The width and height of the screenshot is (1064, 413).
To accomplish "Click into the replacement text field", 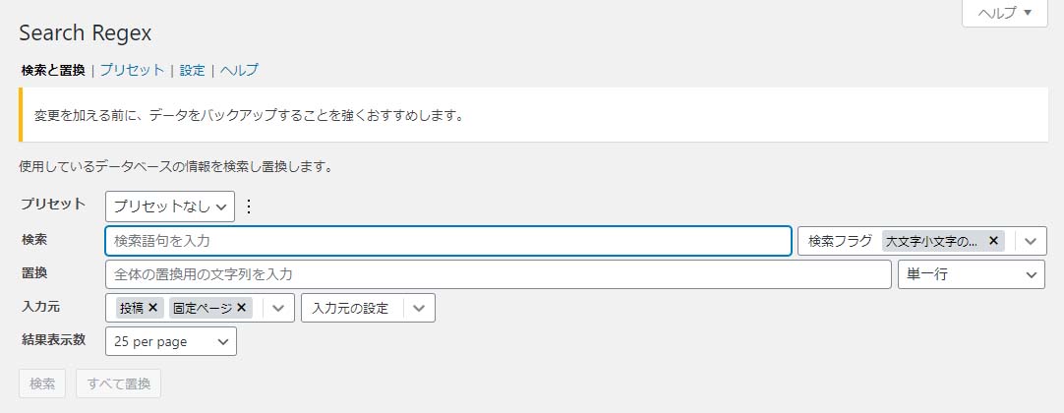I will coord(498,274).
